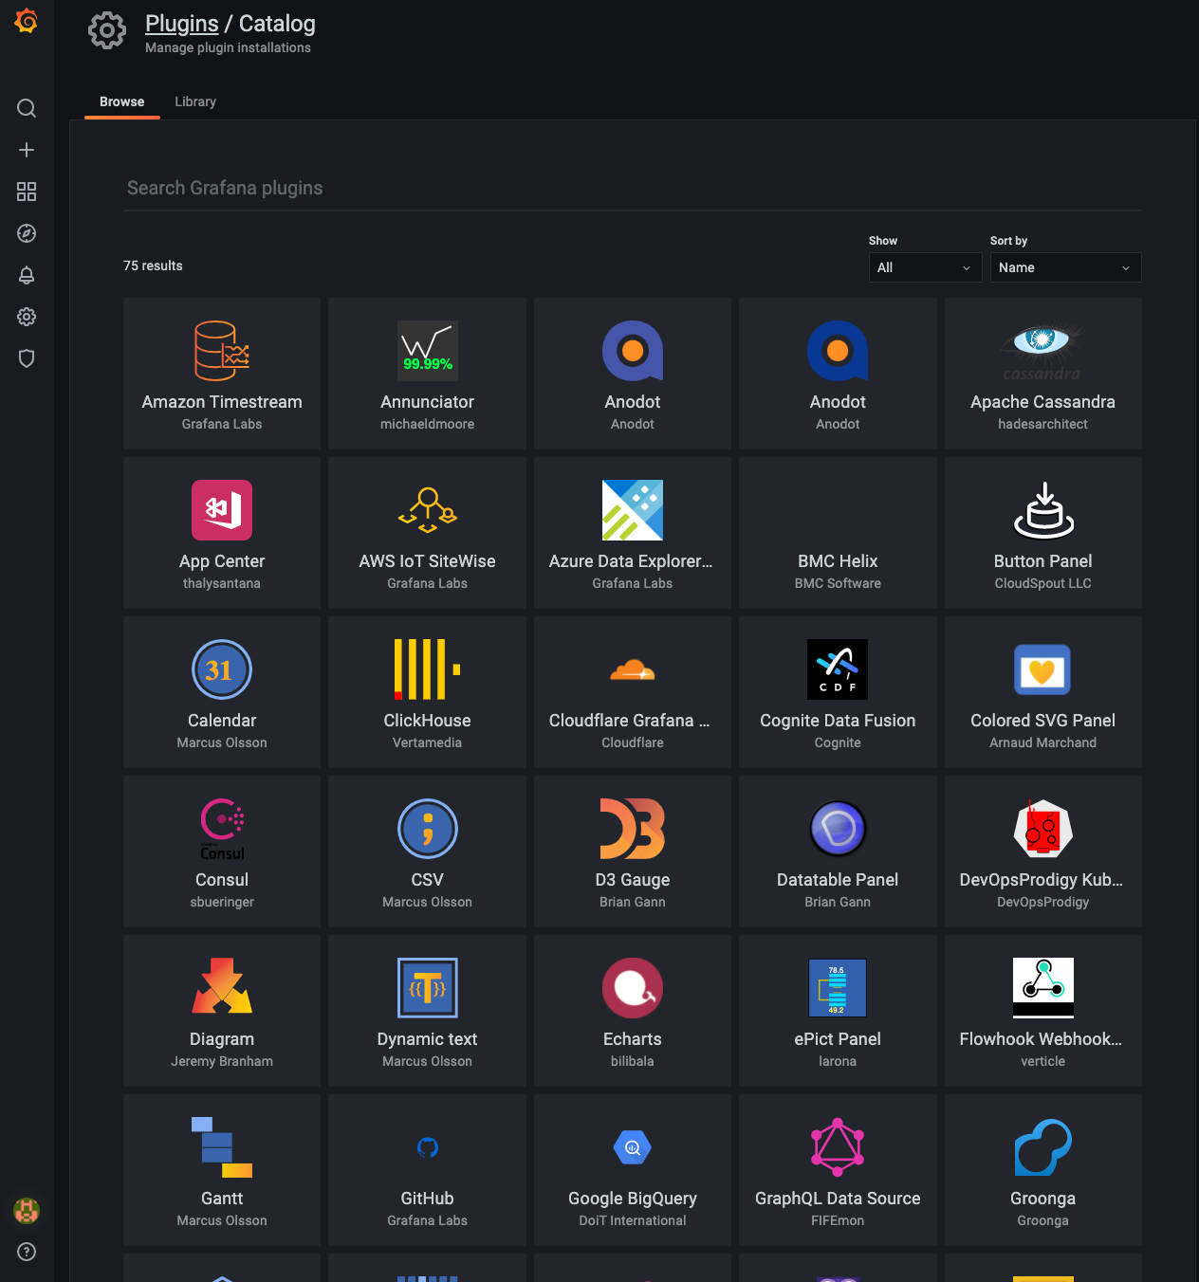Select the Explore compass icon

tap(26, 233)
